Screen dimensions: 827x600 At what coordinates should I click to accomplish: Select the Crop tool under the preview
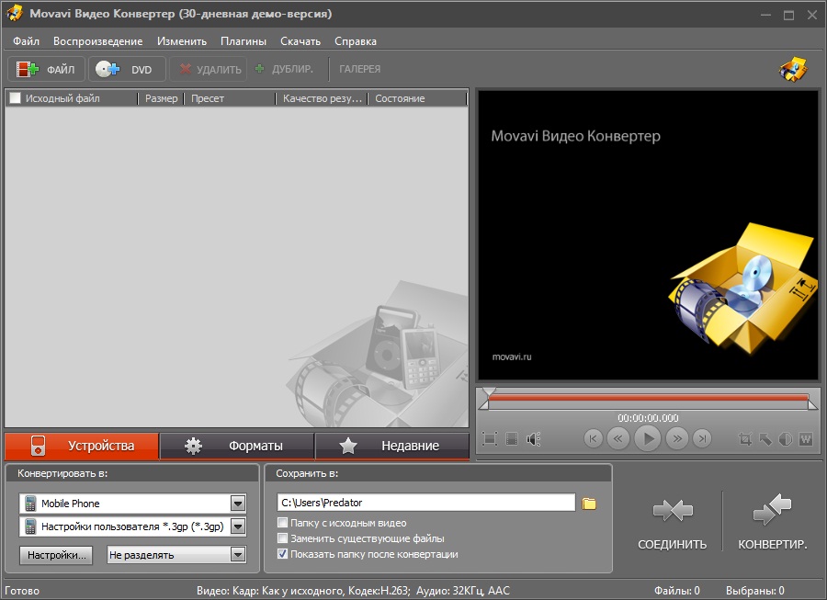point(747,438)
